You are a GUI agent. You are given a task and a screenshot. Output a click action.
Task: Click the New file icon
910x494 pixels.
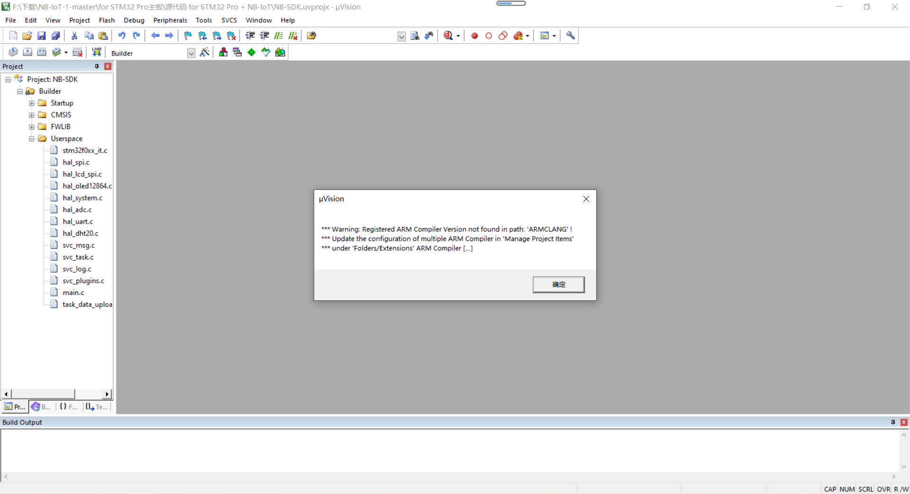click(x=13, y=36)
